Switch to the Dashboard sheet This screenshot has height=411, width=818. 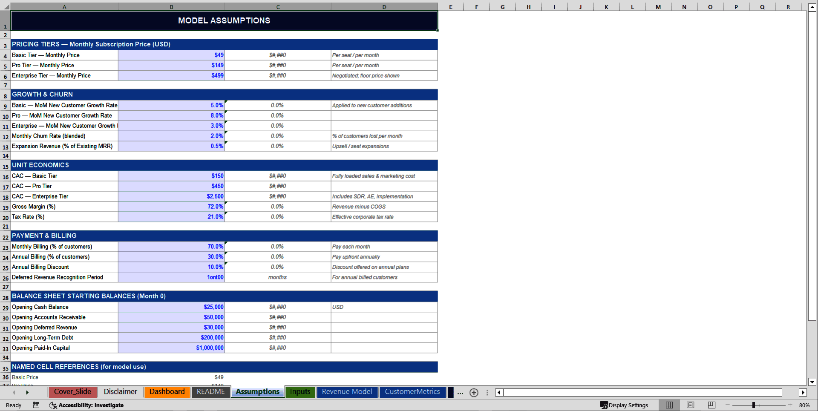167,391
